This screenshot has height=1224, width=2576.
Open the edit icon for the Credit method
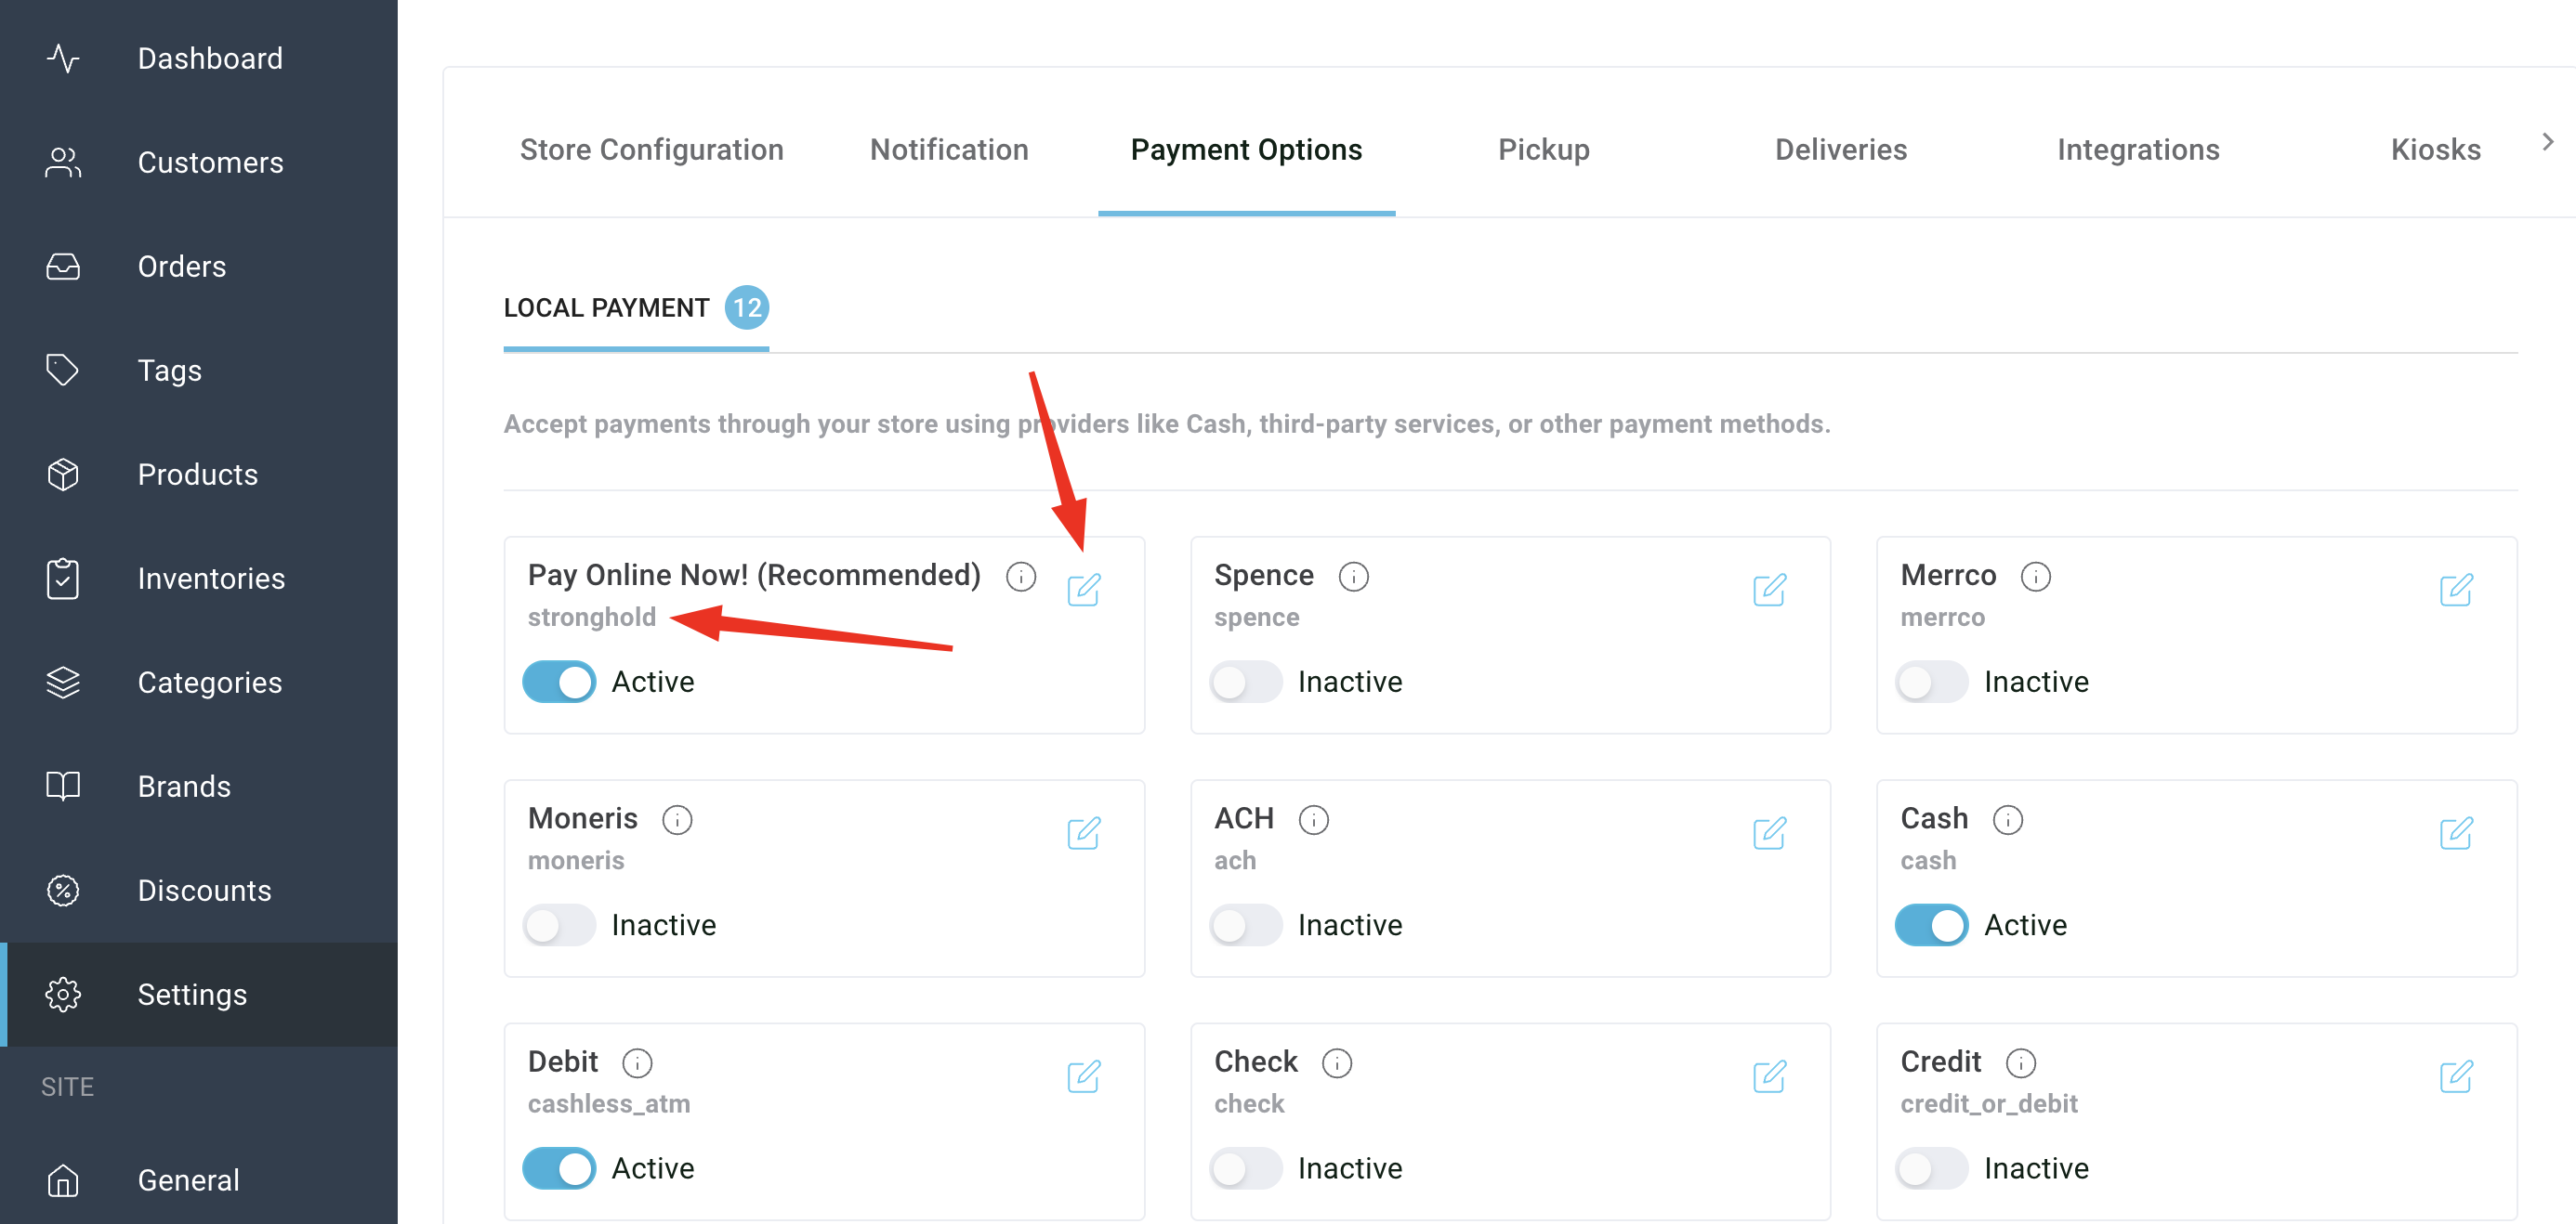[x=2458, y=1077]
